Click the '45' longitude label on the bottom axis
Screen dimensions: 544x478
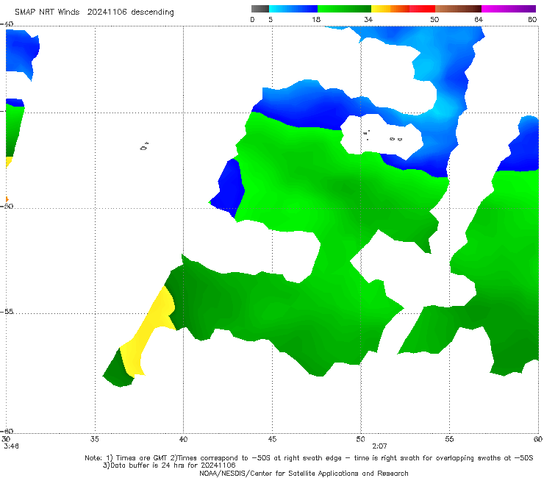pos(272,439)
